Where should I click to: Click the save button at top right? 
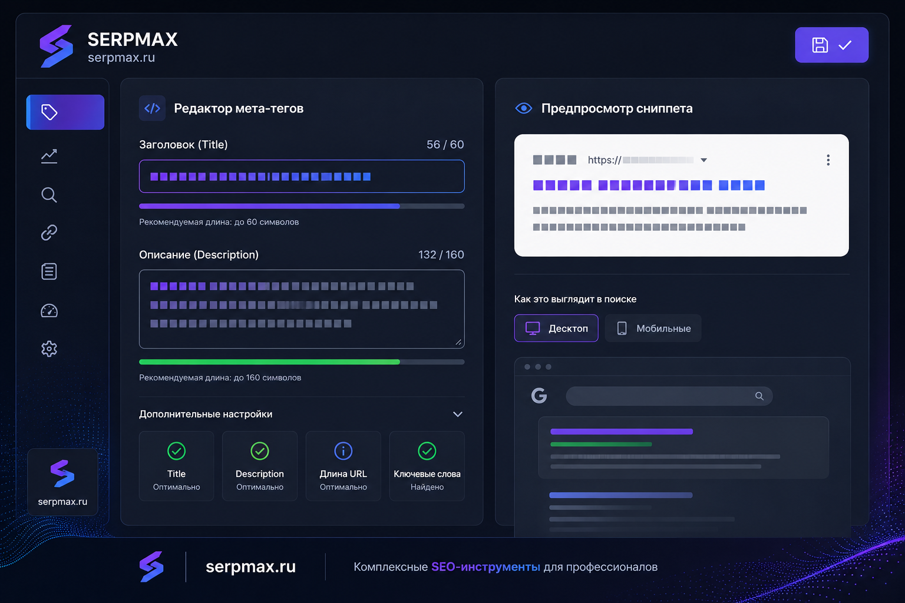[x=831, y=45]
